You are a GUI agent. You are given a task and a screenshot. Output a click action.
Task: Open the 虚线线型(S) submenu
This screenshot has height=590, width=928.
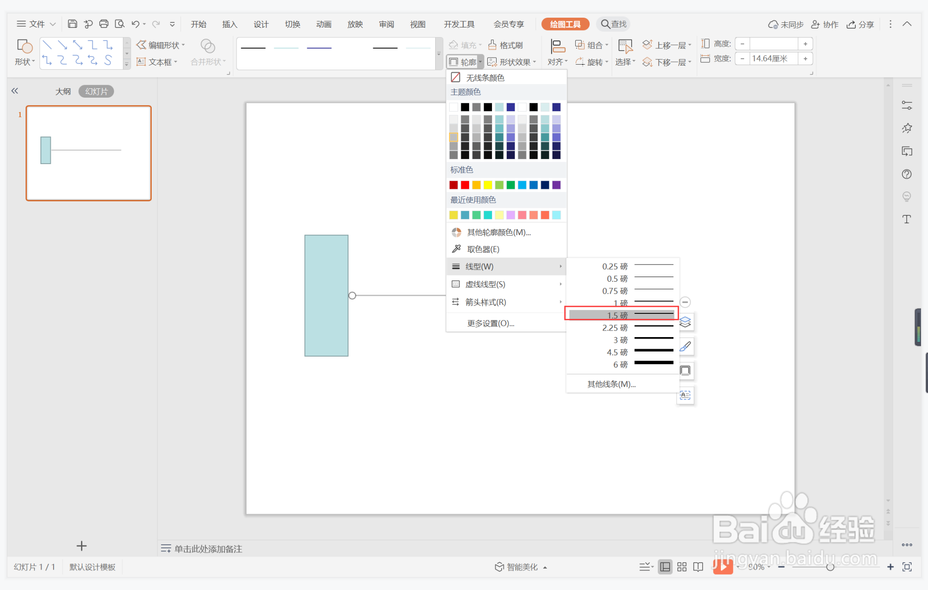pos(506,284)
